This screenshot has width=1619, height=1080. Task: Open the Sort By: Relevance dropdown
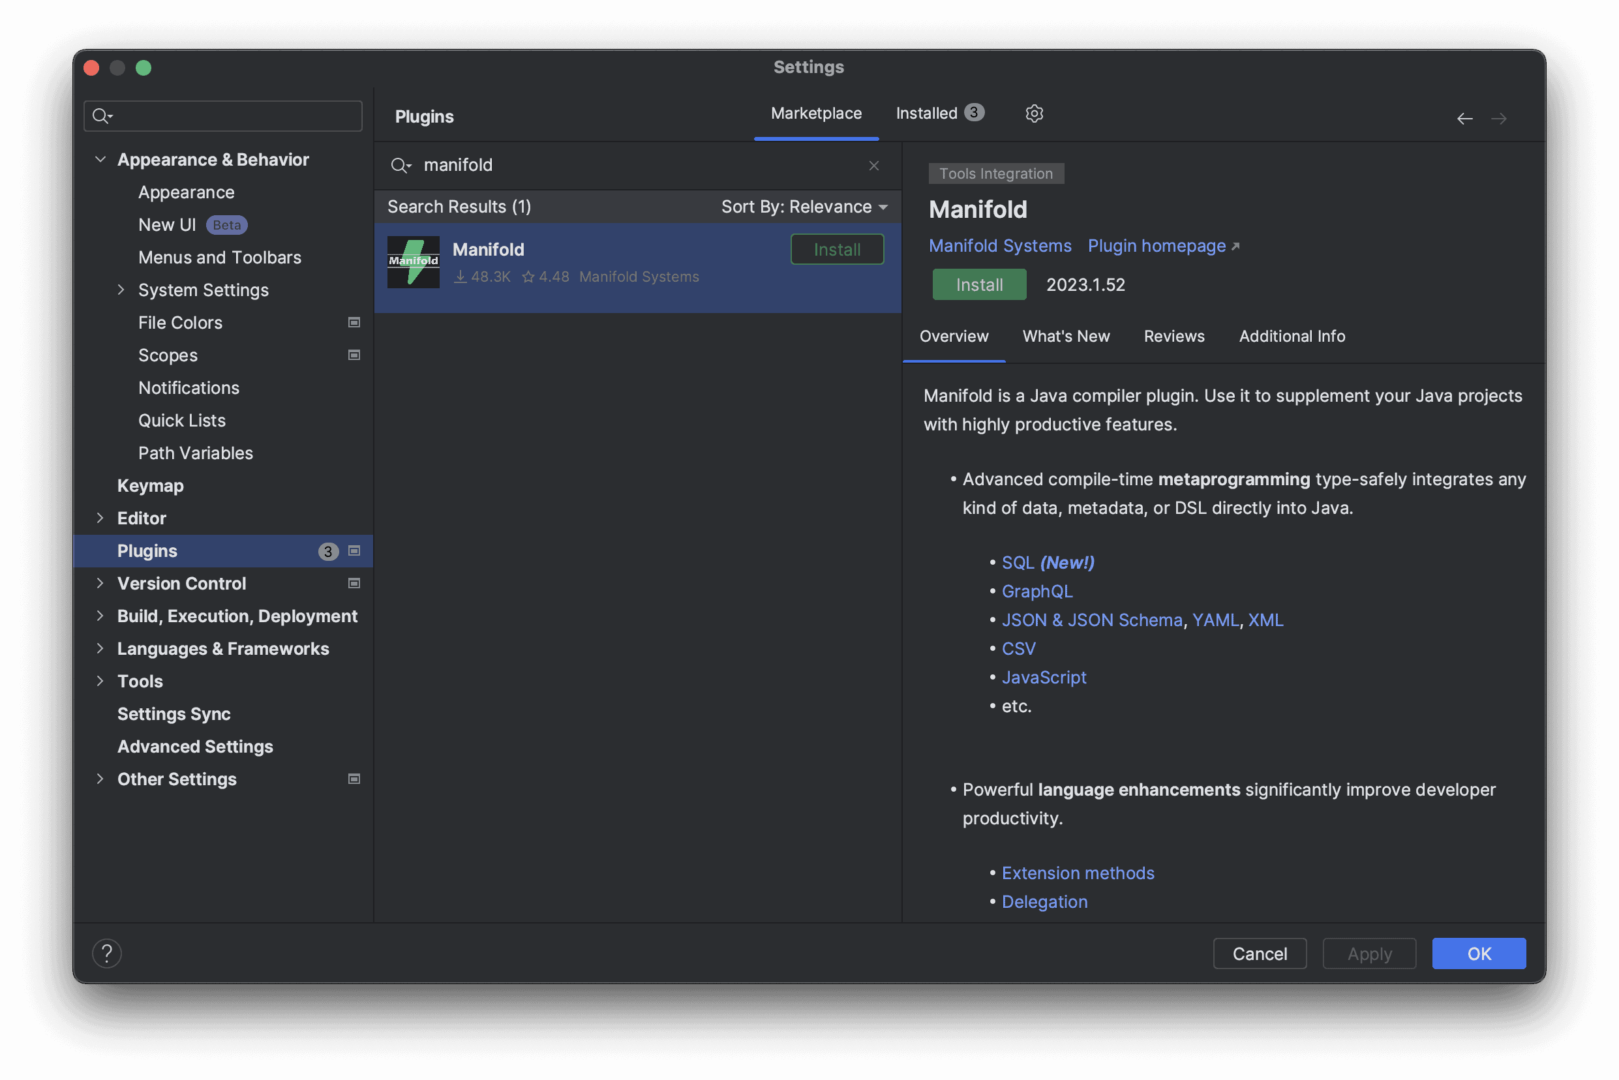(804, 207)
